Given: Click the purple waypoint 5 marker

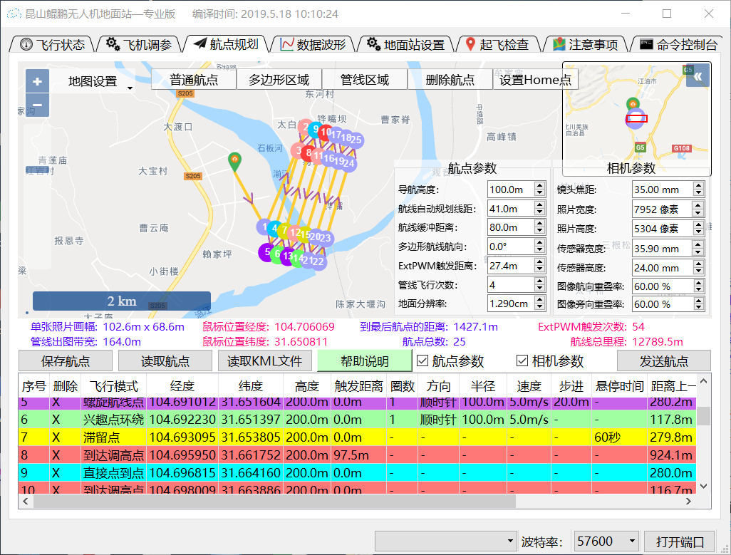Looking at the screenshot, I should click(267, 251).
